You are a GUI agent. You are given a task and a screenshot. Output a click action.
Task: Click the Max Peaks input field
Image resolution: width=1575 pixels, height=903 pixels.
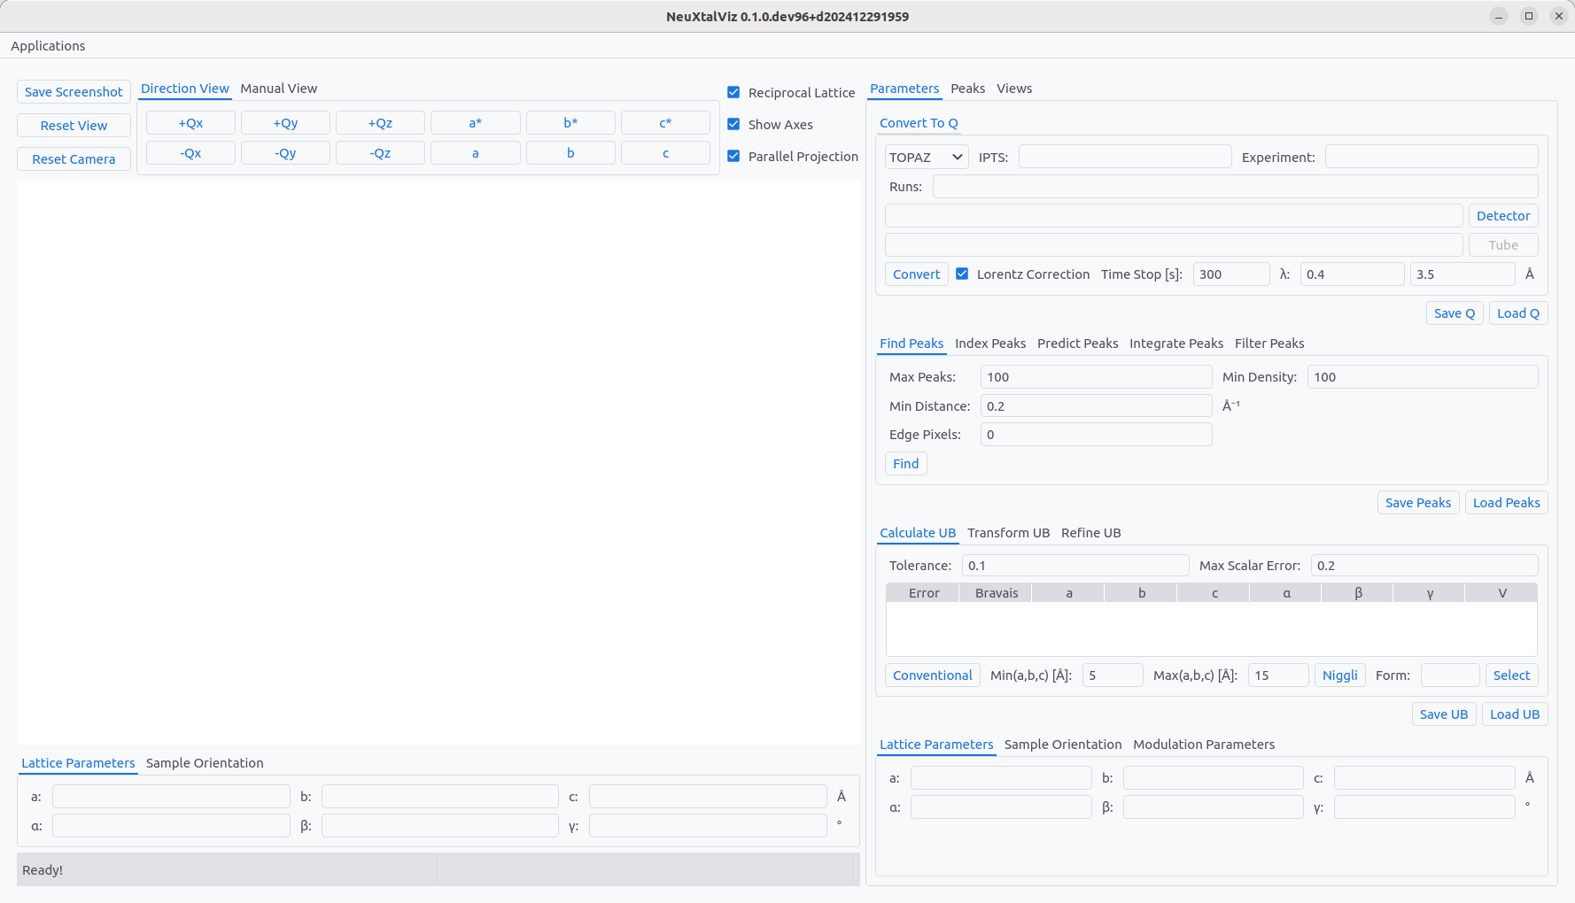coord(1095,377)
